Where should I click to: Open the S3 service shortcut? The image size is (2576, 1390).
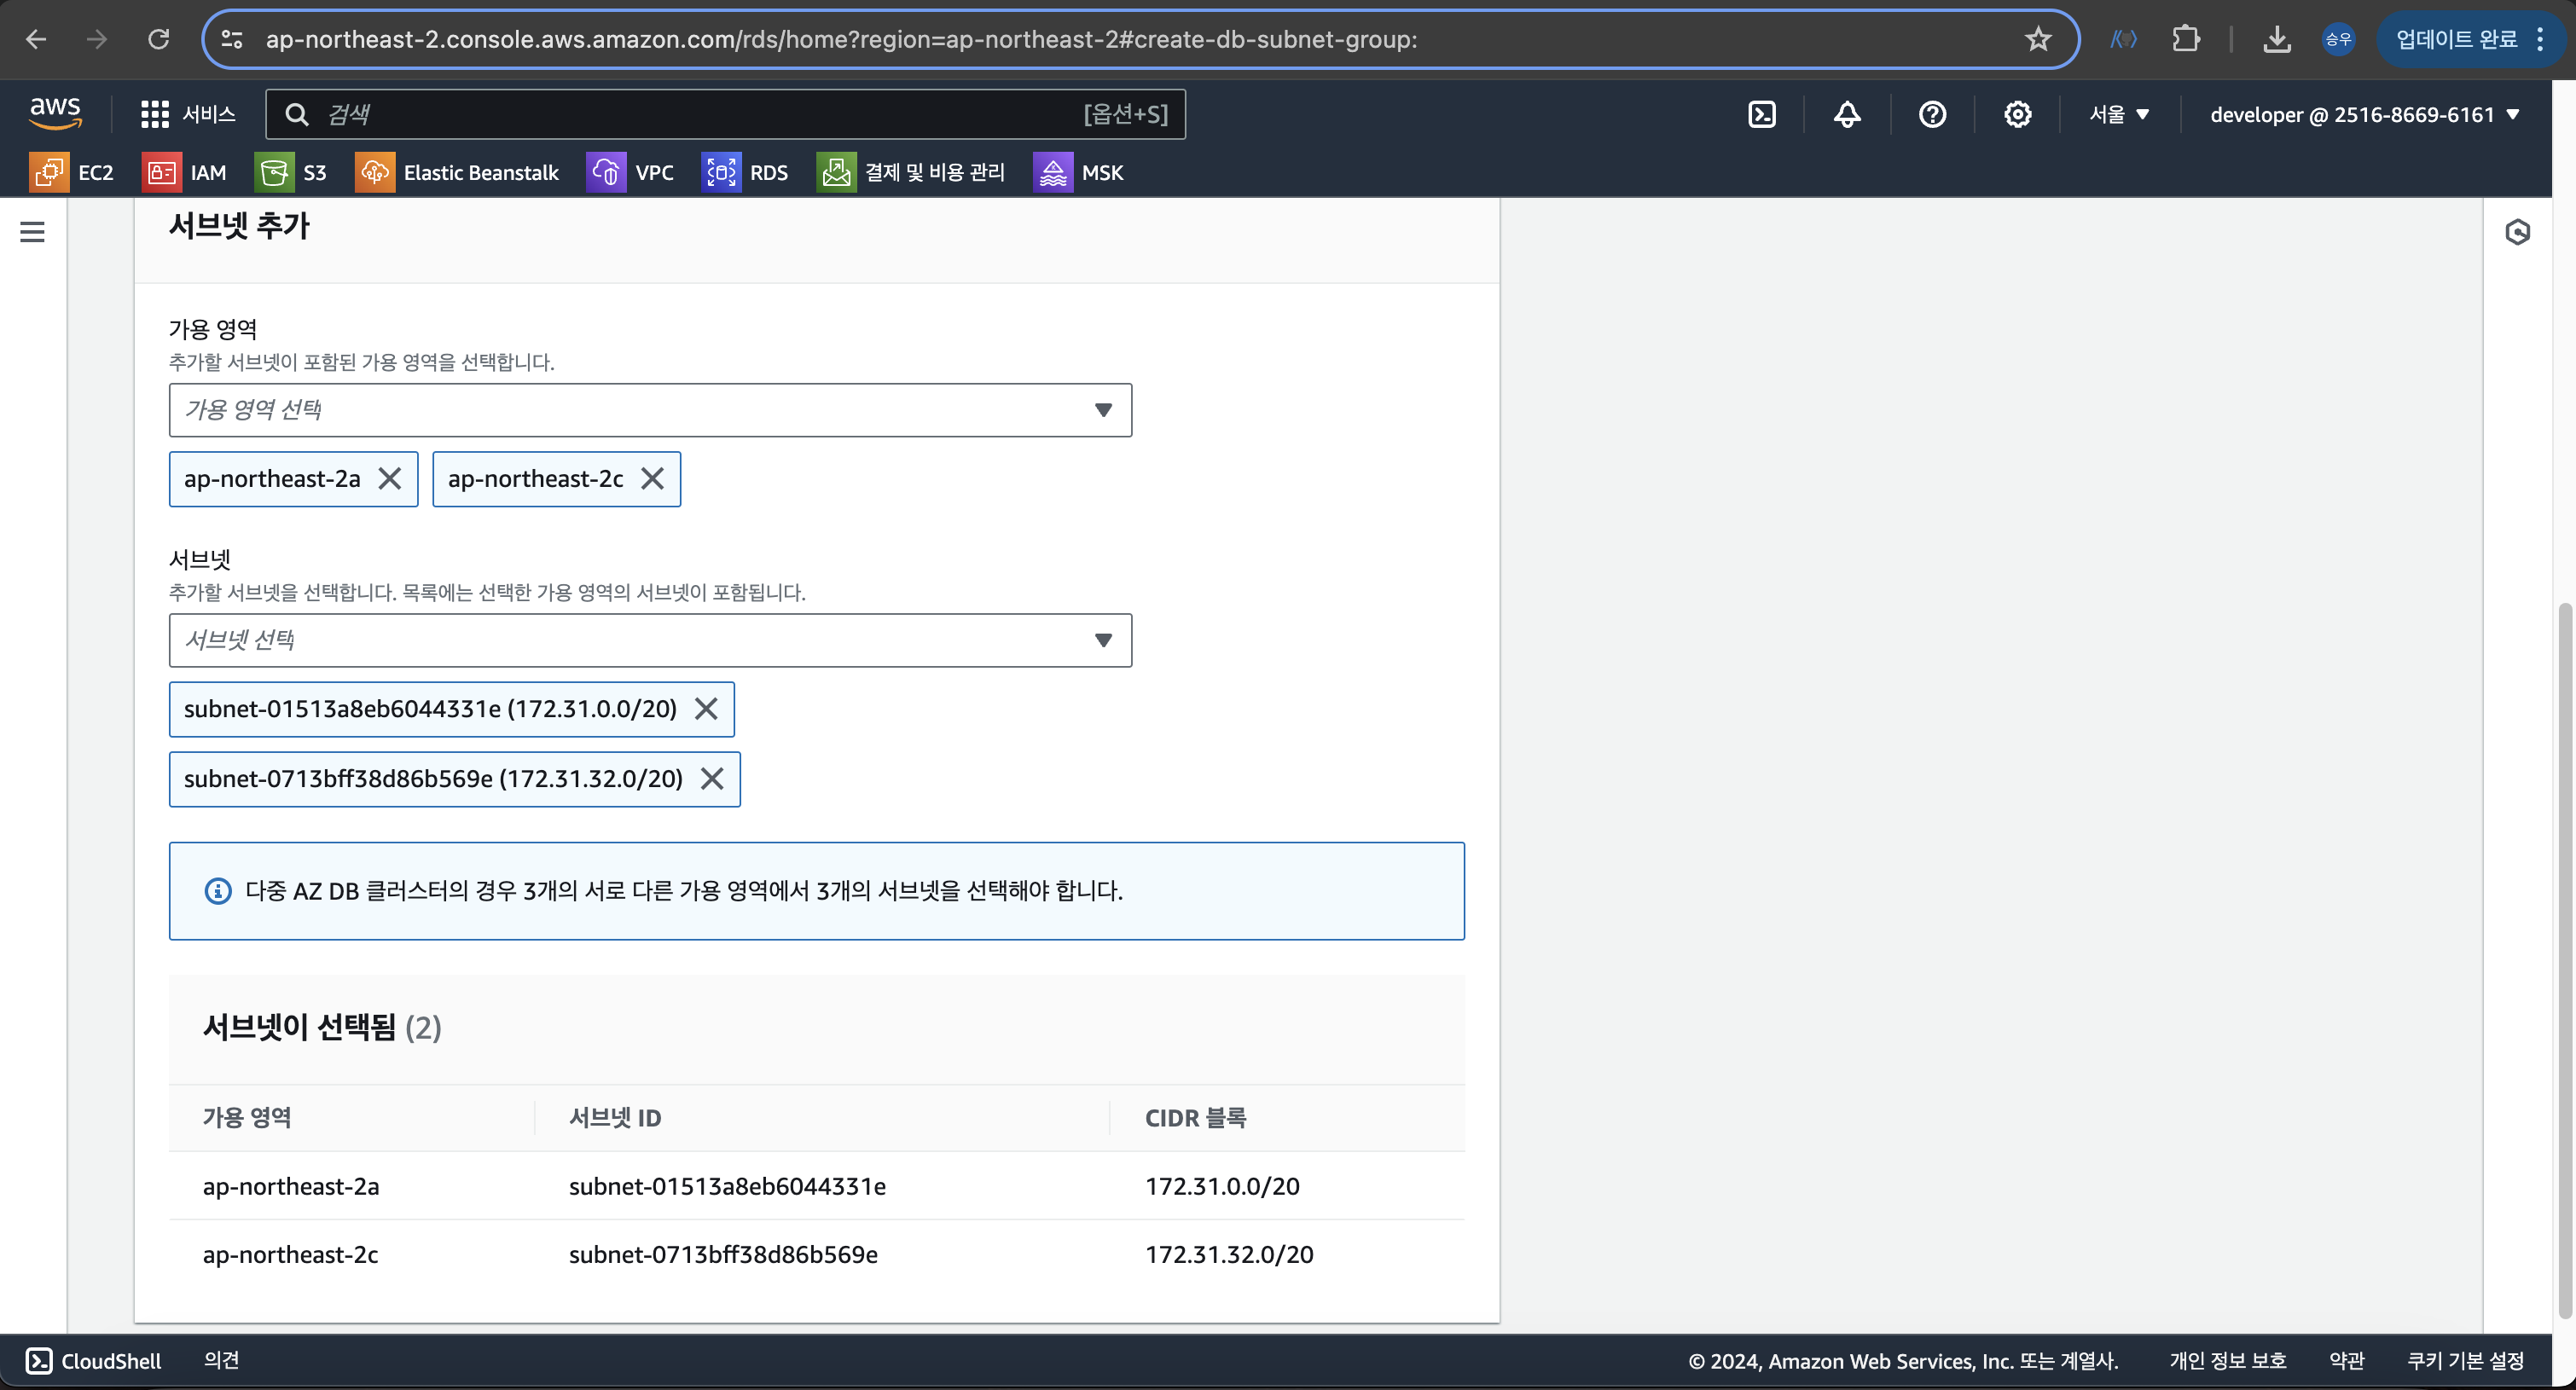click(291, 172)
